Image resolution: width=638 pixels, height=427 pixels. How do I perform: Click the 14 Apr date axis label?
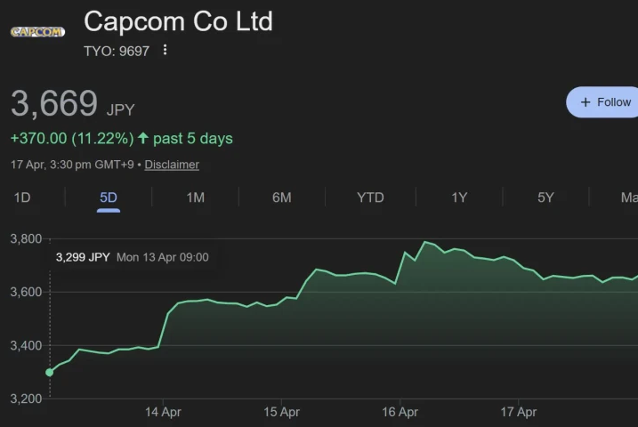[x=163, y=412]
